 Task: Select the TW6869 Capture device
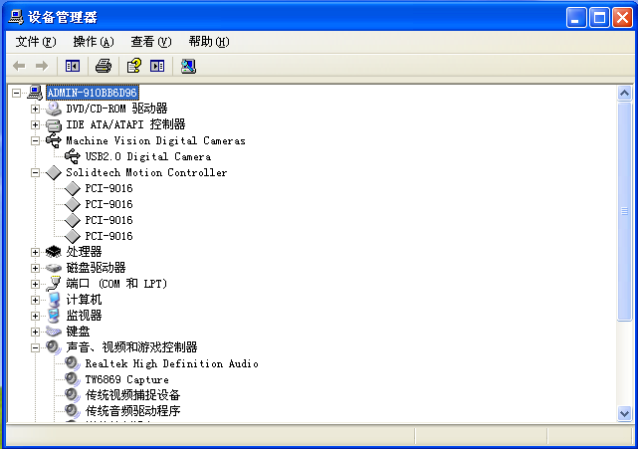pyautogui.click(x=126, y=379)
